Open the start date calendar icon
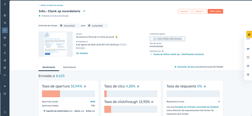 tap(61, 26)
